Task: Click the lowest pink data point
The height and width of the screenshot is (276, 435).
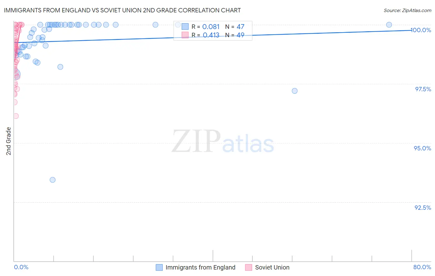Action: click(x=16, y=116)
